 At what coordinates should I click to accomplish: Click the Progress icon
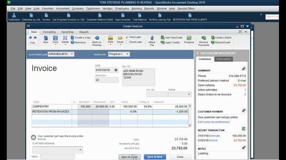pos(189,40)
